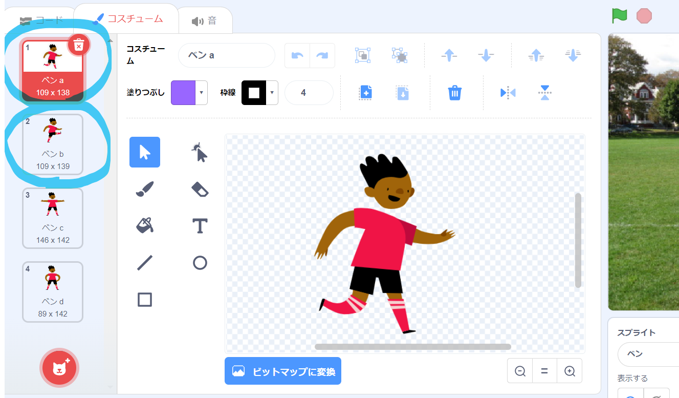The height and width of the screenshot is (398, 679).
Task: Select the Reshape tool
Action: [x=200, y=152]
